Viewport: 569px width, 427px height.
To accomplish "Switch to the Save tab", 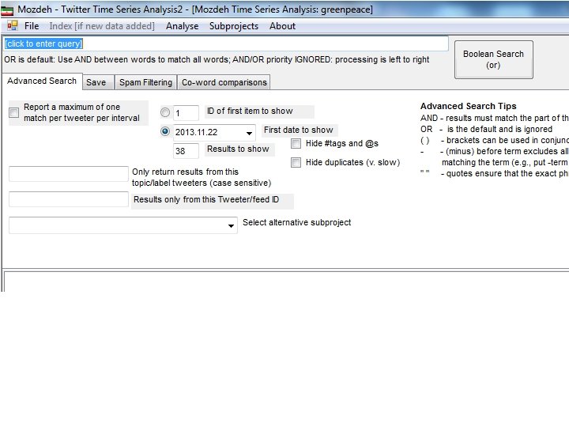I will point(96,82).
